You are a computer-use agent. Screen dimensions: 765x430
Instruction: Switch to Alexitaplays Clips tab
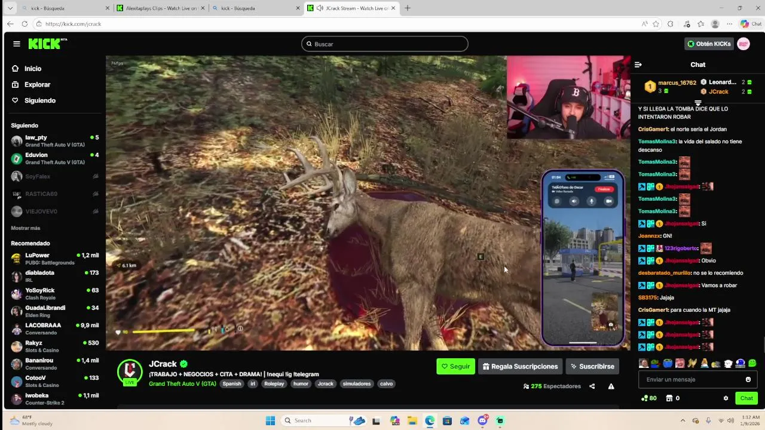click(x=161, y=8)
